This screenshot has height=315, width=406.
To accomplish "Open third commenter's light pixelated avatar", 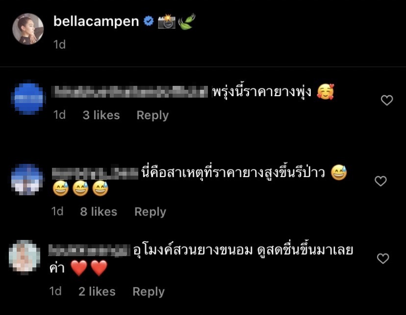I will pyautogui.click(x=25, y=257).
